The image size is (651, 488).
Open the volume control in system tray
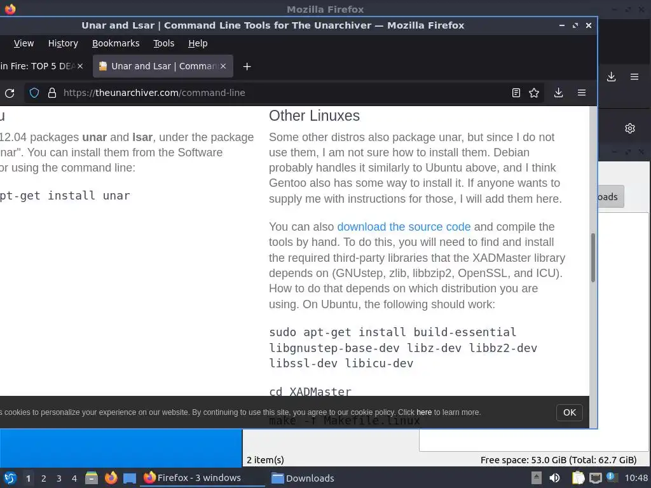click(554, 478)
